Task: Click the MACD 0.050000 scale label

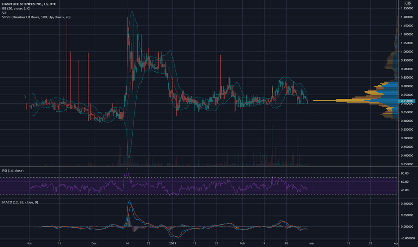Action: [x=407, y=215]
